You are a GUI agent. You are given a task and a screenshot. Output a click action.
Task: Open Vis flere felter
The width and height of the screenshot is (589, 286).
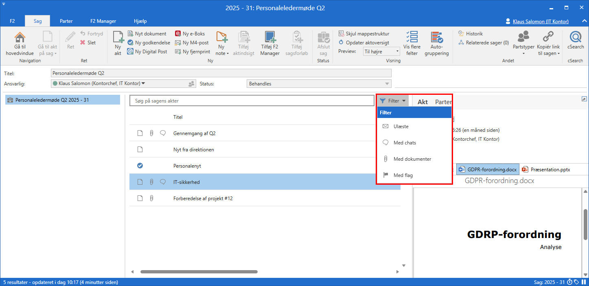[412, 43]
